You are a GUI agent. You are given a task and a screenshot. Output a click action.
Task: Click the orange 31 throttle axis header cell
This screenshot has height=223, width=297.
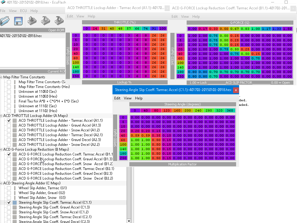[103, 29]
